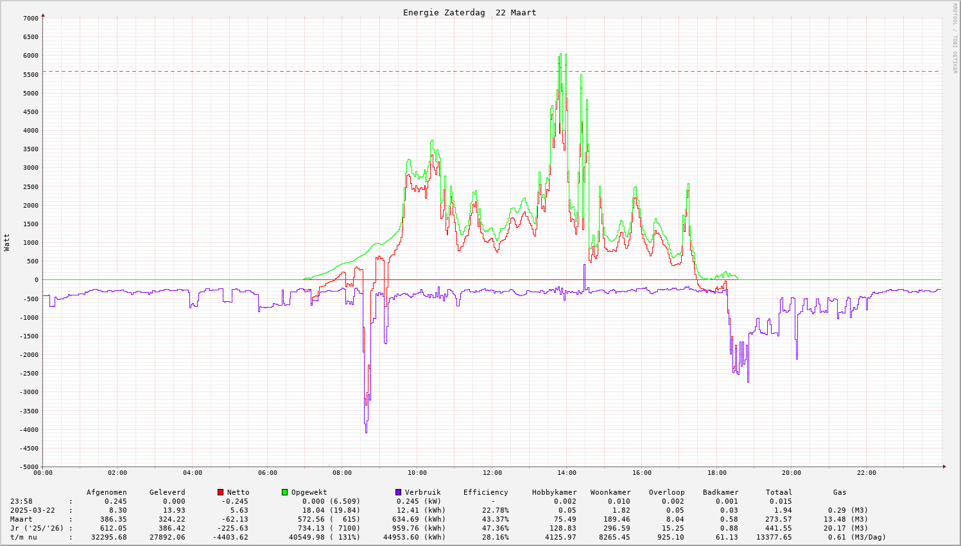Click the red arrow at the x-axis end
Screen dimensions: 961x546
(944, 467)
